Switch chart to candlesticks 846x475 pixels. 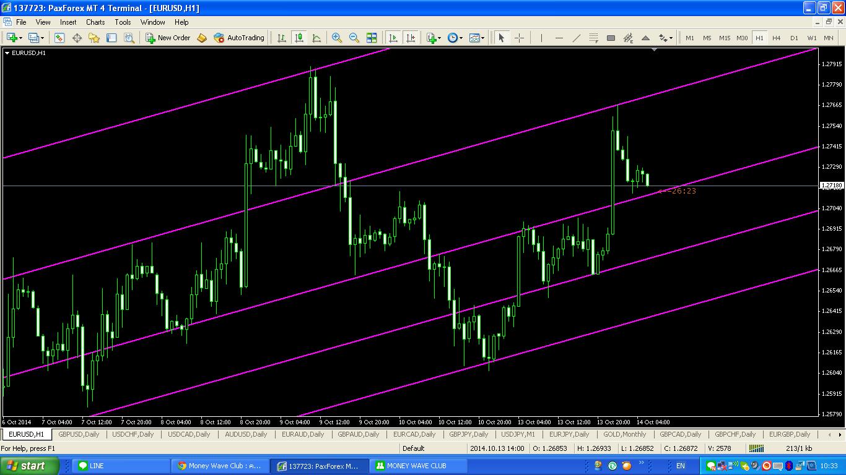(x=299, y=38)
